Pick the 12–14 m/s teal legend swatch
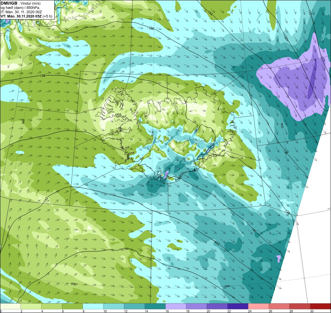 (134, 306)
